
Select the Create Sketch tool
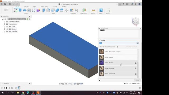[x=16, y=10]
